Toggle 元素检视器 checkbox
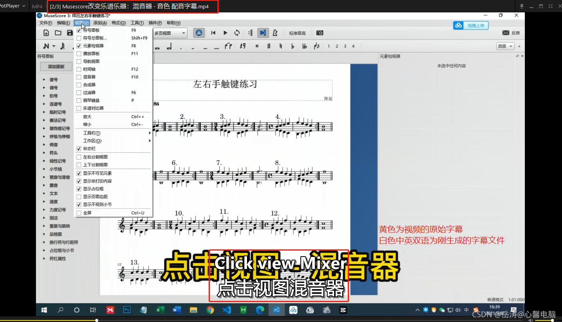Image resolution: width=562 pixels, height=322 pixels. tap(79, 46)
